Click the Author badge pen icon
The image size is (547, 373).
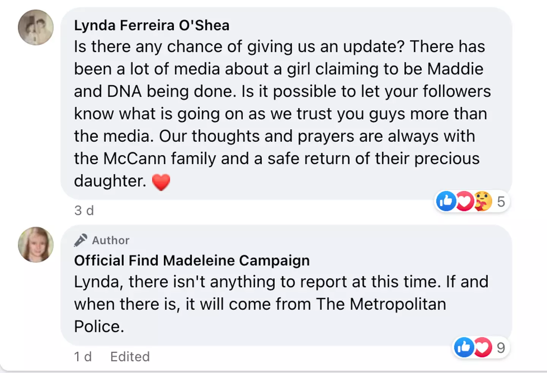81,240
